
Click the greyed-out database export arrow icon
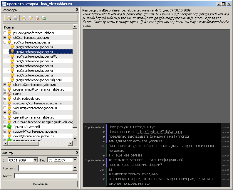[x=16, y=18]
